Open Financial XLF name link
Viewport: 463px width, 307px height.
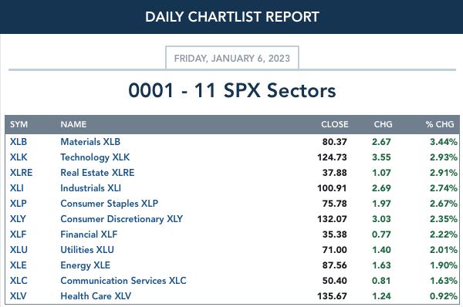(89, 234)
